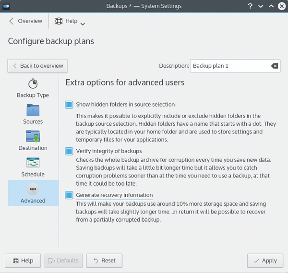Select the Schedule calendar icon
Image resolution: width=288 pixels, height=273 pixels.
point(33,163)
